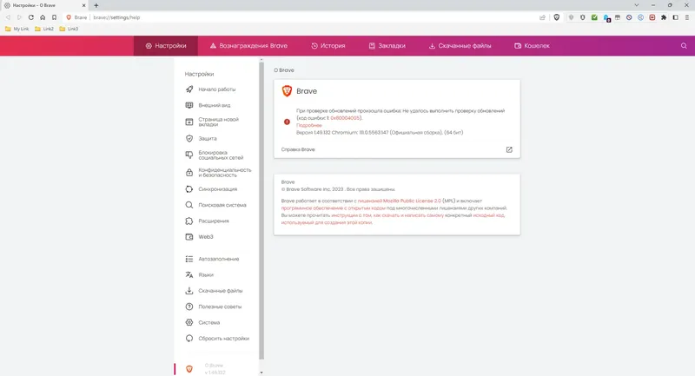This screenshot has height=376, width=695.
Task: Open the Link3 bookmarks folder
Action: (69, 29)
